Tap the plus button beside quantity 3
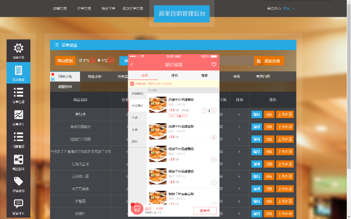351x219 pixels. (x=214, y=111)
